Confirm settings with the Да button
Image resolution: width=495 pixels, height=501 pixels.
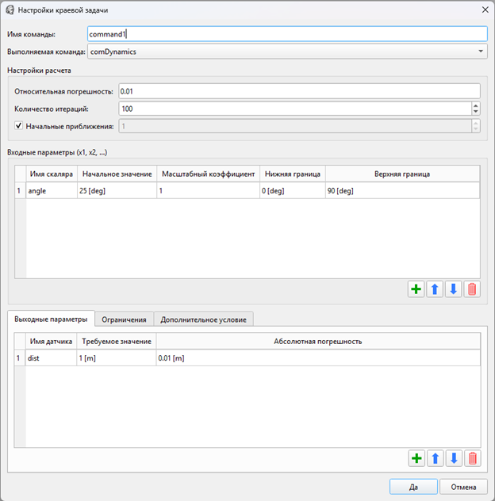coord(413,487)
